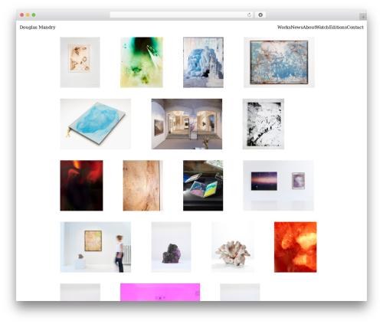Open the About page
Screen dimensions: 383x324
pyautogui.click(x=309, y=28)
